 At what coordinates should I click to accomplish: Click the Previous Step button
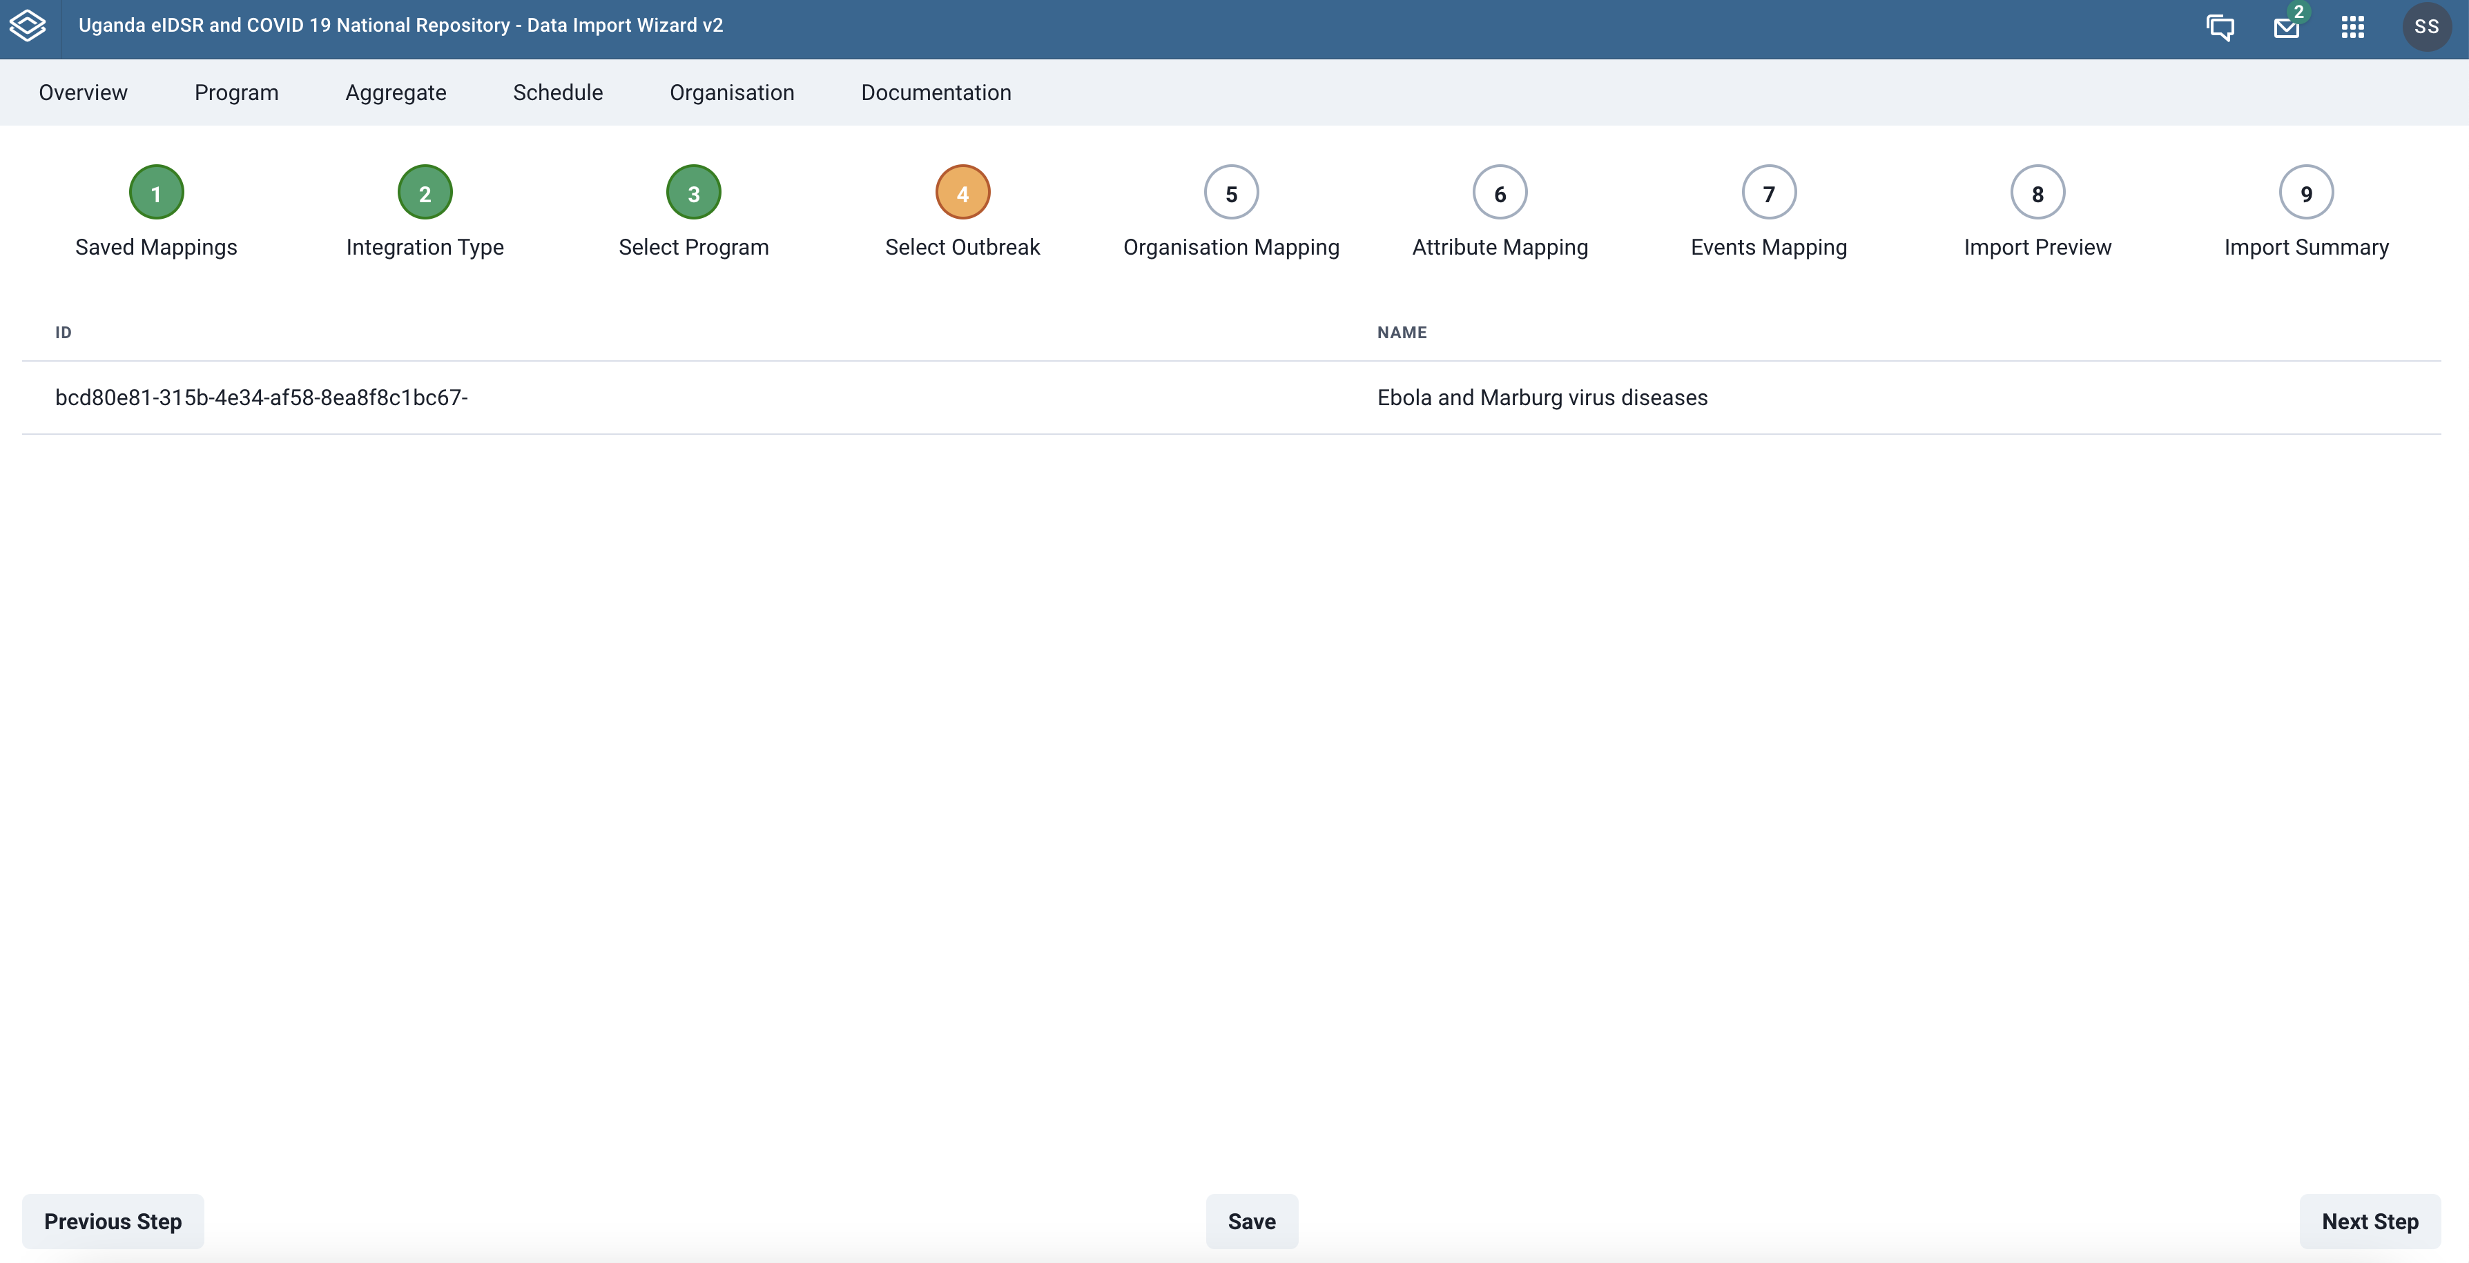(x=113, y=1220)
